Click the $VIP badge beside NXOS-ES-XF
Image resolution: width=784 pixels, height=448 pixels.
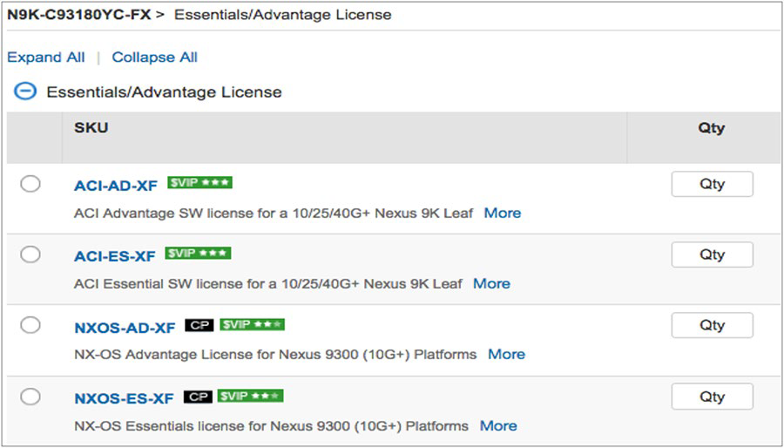coord(250,397)
